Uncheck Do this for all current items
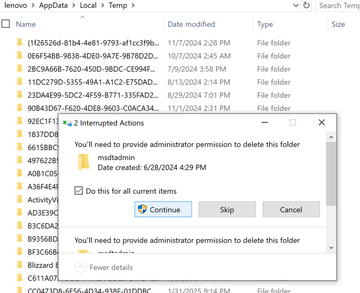Viewport: 360px width, 293px height. point(78,191)
